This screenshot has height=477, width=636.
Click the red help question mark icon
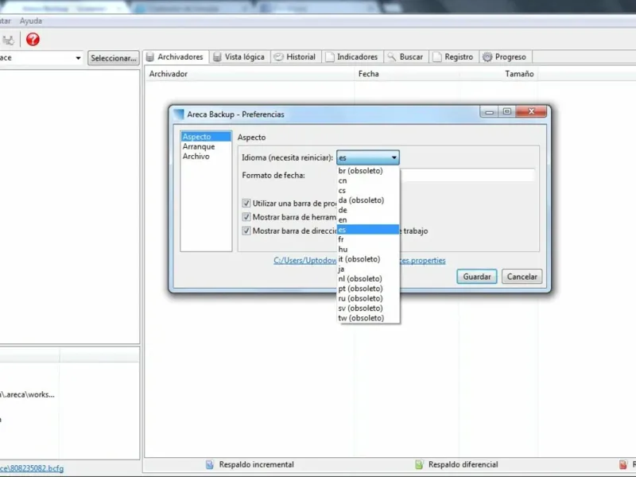point(33,39)
